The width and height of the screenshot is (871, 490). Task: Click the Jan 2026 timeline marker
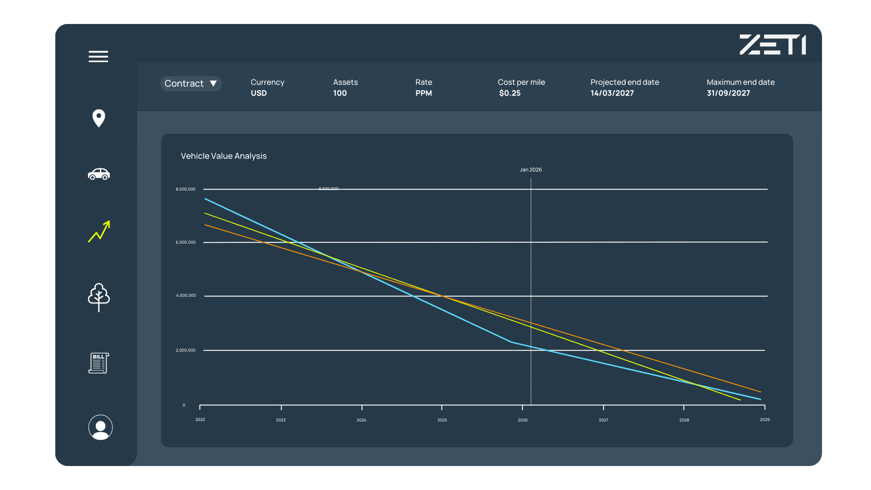[x=530, y=170]
